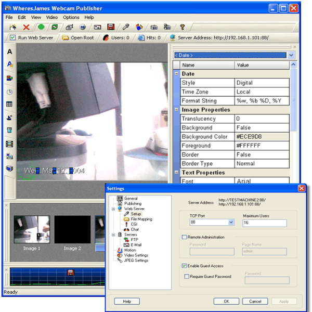The width and height of the screenshot is (312, 312).
Task: Enable the Remote Administration checkbox
Action: coord(184,237)
